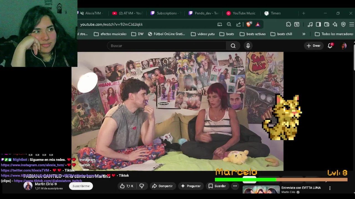Open options menu for Entrevista con EVITTA LUNA
355x199 pixels.
point(330,188)
